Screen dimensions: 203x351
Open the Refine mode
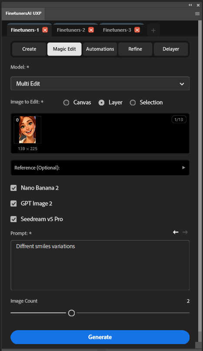tap(135, 49)
